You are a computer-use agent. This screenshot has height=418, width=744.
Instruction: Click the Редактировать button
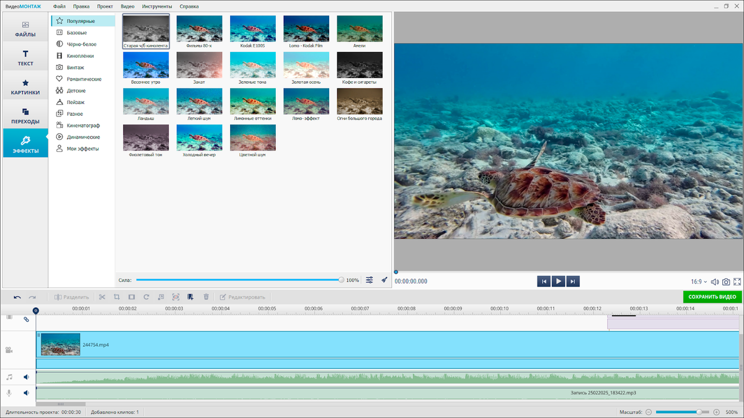[243, 297]
